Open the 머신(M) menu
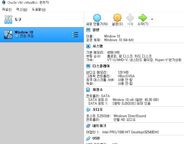 click(x=22, y=9)
